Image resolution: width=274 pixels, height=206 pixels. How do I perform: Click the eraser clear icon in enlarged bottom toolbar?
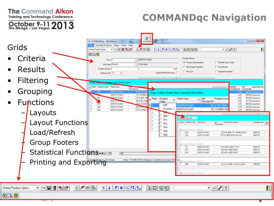[x=82, y=188]
